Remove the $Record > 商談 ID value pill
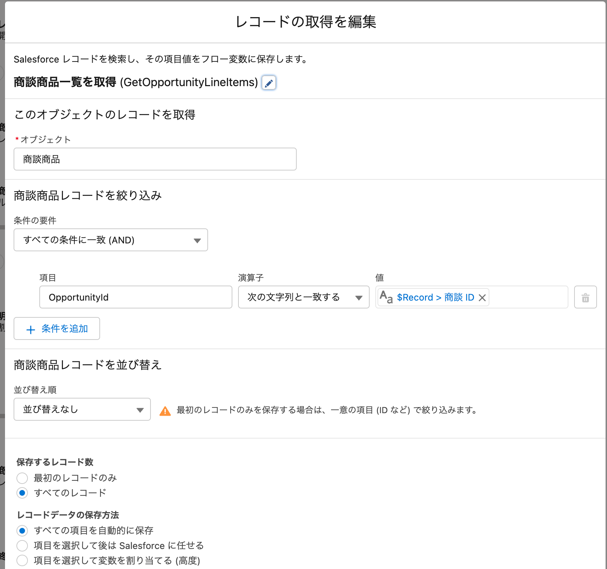The height and width of the screenshot is (569, 607). [482, 297]
